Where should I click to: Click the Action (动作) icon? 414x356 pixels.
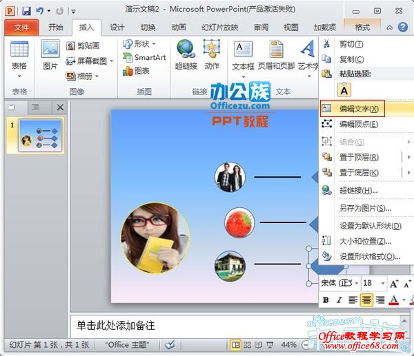(x=211, y=54)
